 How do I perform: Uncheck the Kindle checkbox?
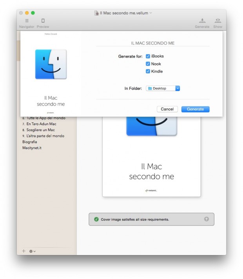click(x=148, y=71)
